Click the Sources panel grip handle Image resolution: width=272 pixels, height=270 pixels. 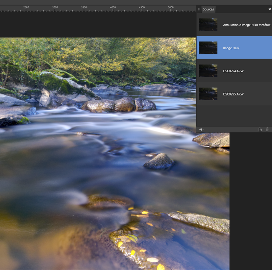pyautogui.click(x=199, y=9)
